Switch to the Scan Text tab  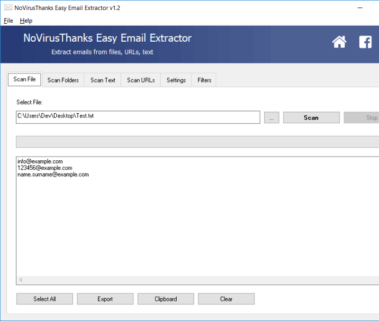pos(103,80)
